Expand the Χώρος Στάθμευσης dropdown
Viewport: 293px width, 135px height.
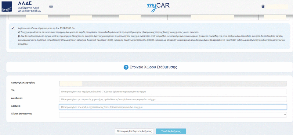[x=173, y=115]
